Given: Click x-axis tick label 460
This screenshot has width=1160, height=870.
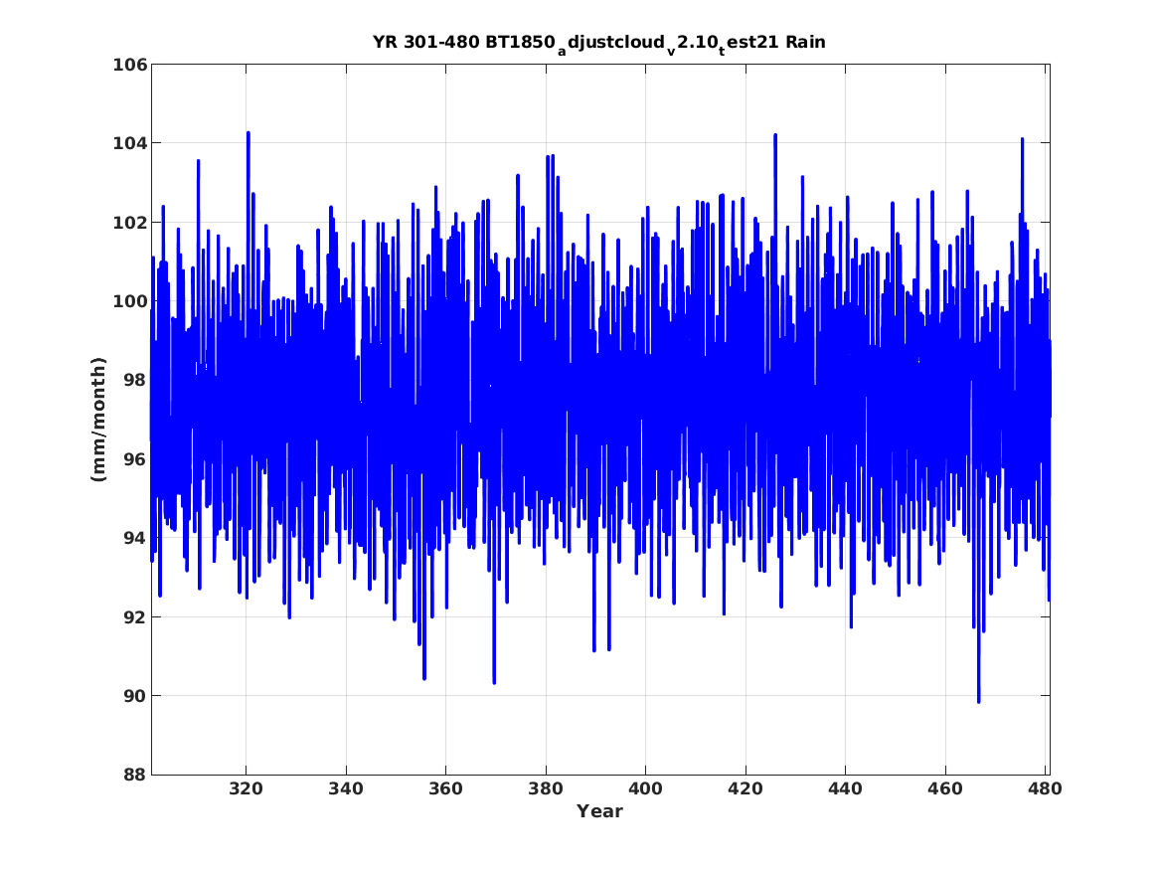Looking at the screenshot, I should (945, 789).
